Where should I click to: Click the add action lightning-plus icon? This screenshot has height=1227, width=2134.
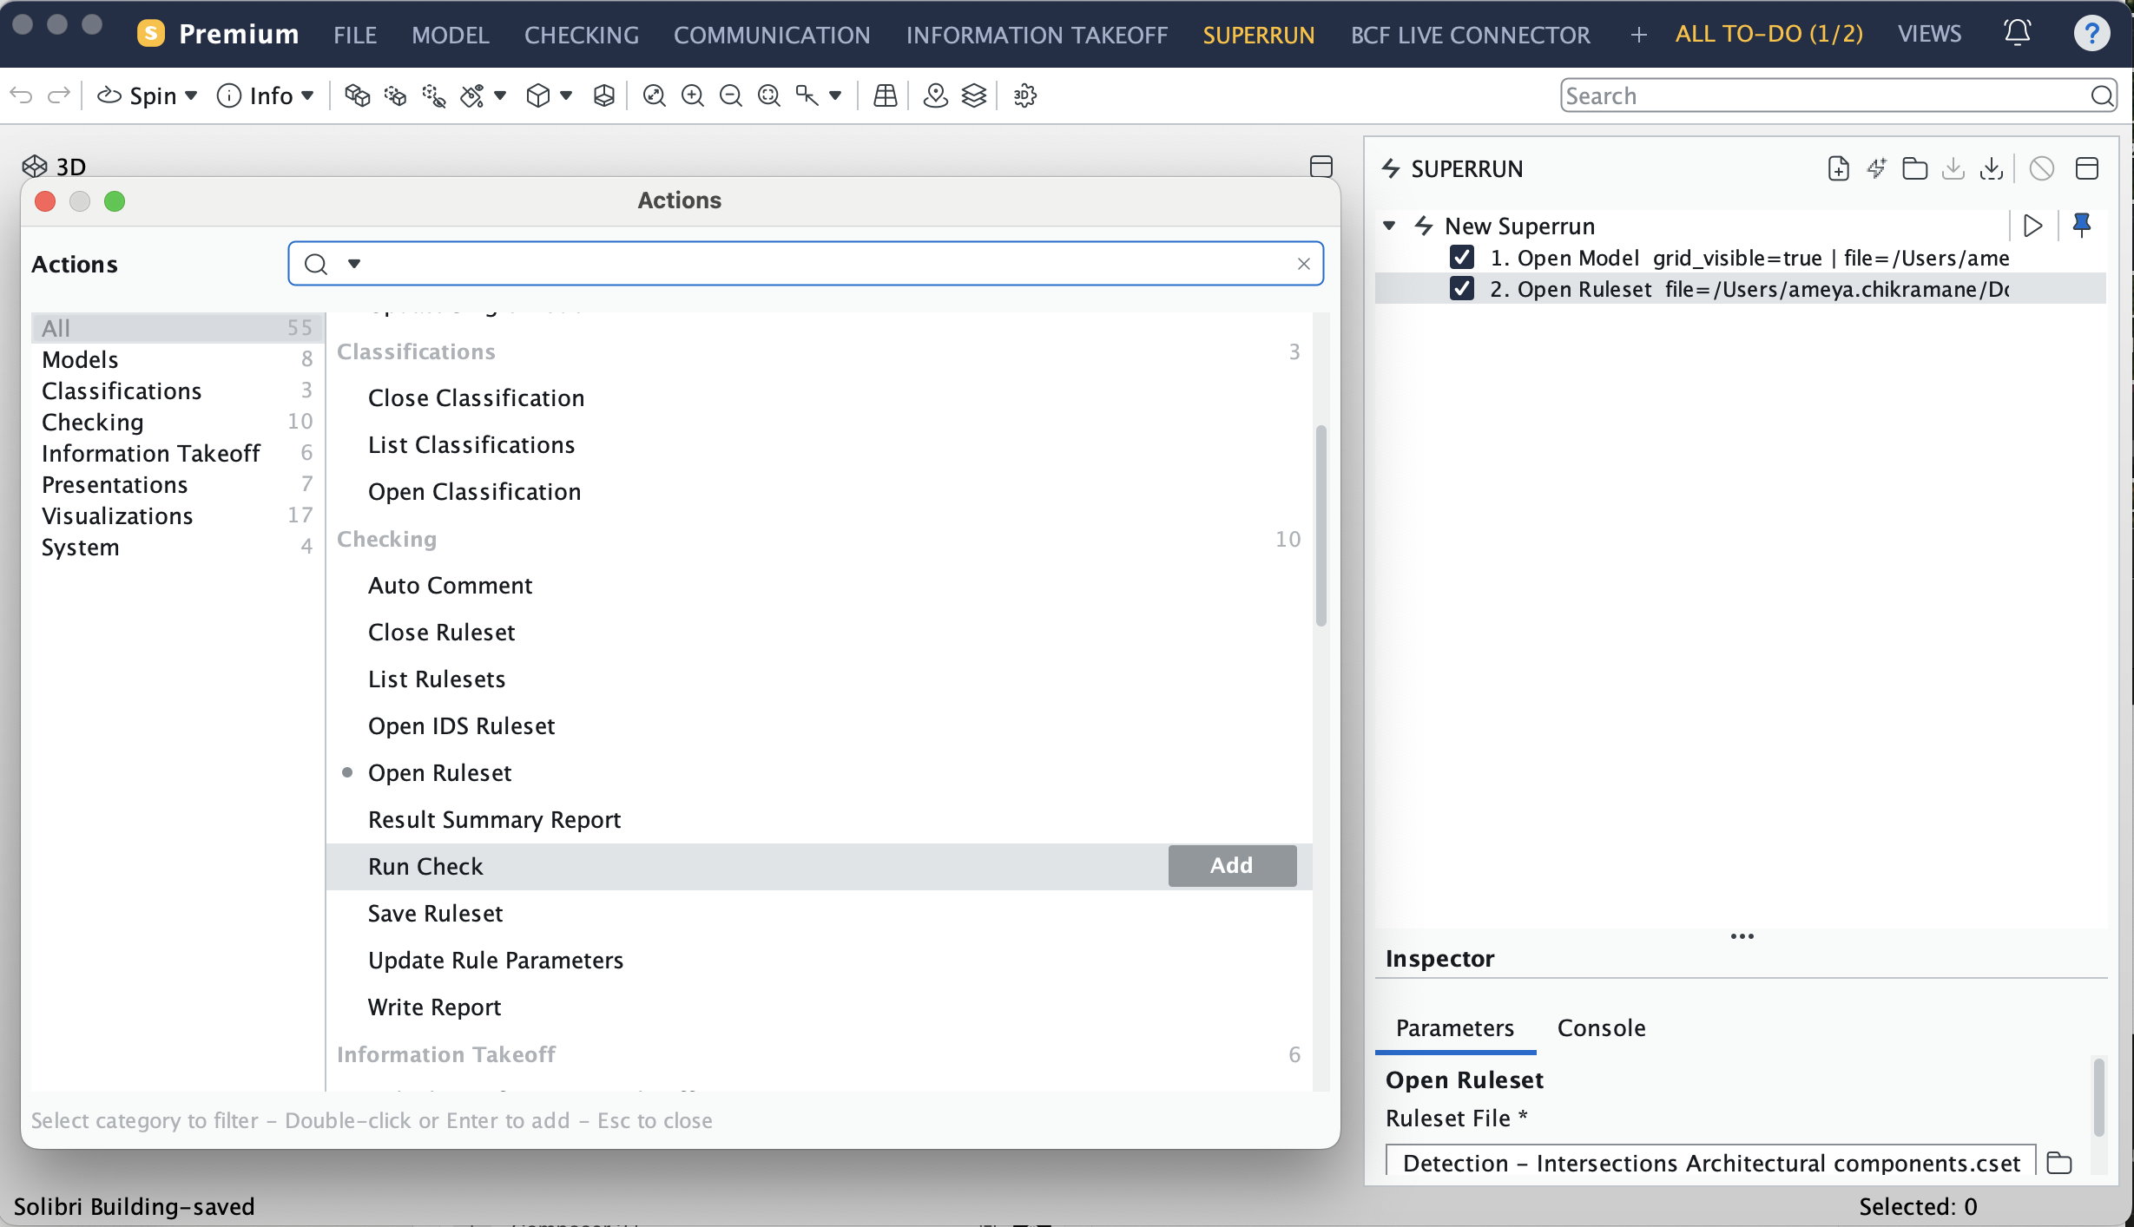coord(1876,168)
